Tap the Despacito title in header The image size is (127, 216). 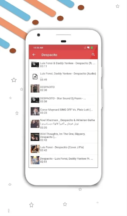(49, 55)
